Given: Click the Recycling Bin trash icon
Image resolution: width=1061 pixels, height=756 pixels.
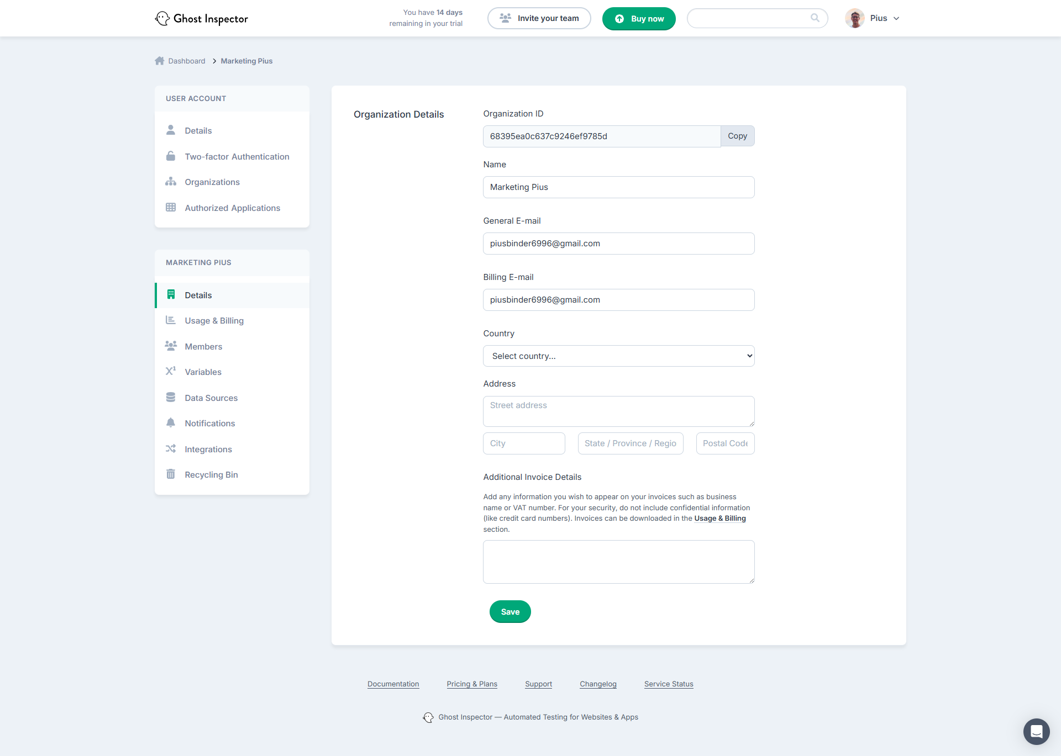Looking at the screenshot, I should (x=171, y=474).
